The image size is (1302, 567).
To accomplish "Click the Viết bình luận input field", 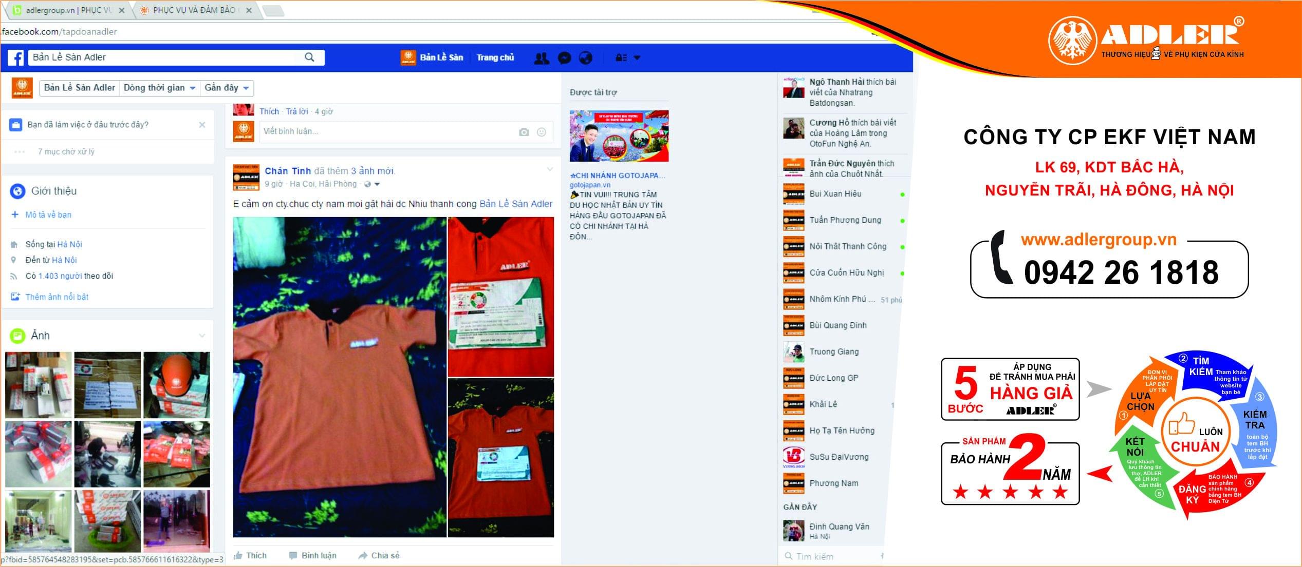I will (x=406, y=132).
